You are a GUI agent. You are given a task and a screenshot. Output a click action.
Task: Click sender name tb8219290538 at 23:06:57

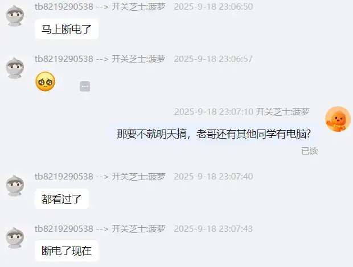(x=64, y=59)
